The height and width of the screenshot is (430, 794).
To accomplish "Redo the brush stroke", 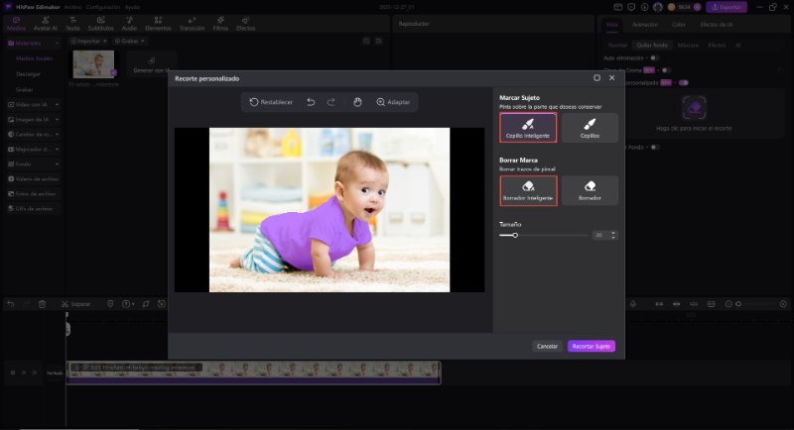I will [x=331, y=102].
